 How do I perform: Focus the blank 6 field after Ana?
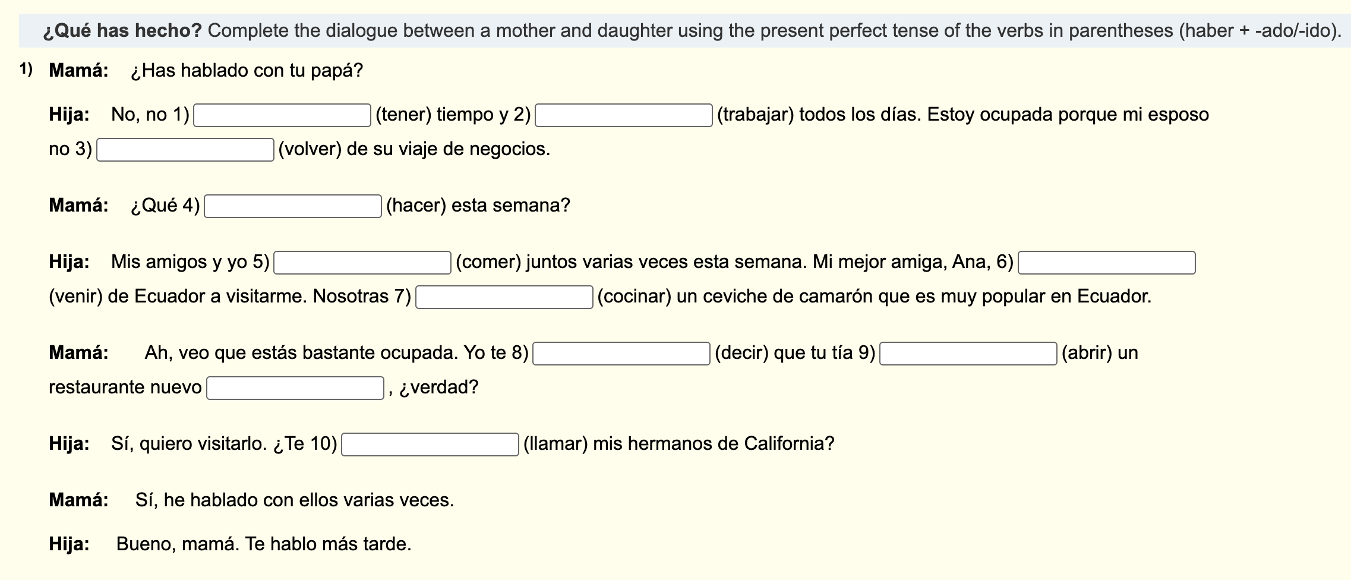[x=1106, y=263]
